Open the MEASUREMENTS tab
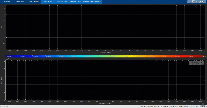Image resolution: width=207 pixels, height=108 pixels. click(x=34, y=2)
